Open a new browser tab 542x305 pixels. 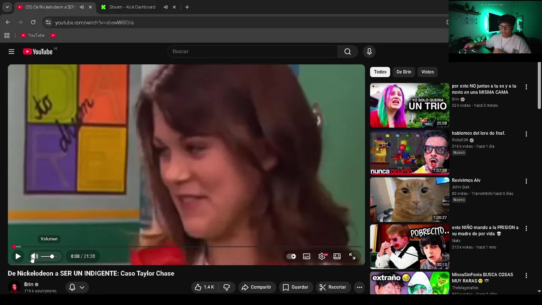187,7
